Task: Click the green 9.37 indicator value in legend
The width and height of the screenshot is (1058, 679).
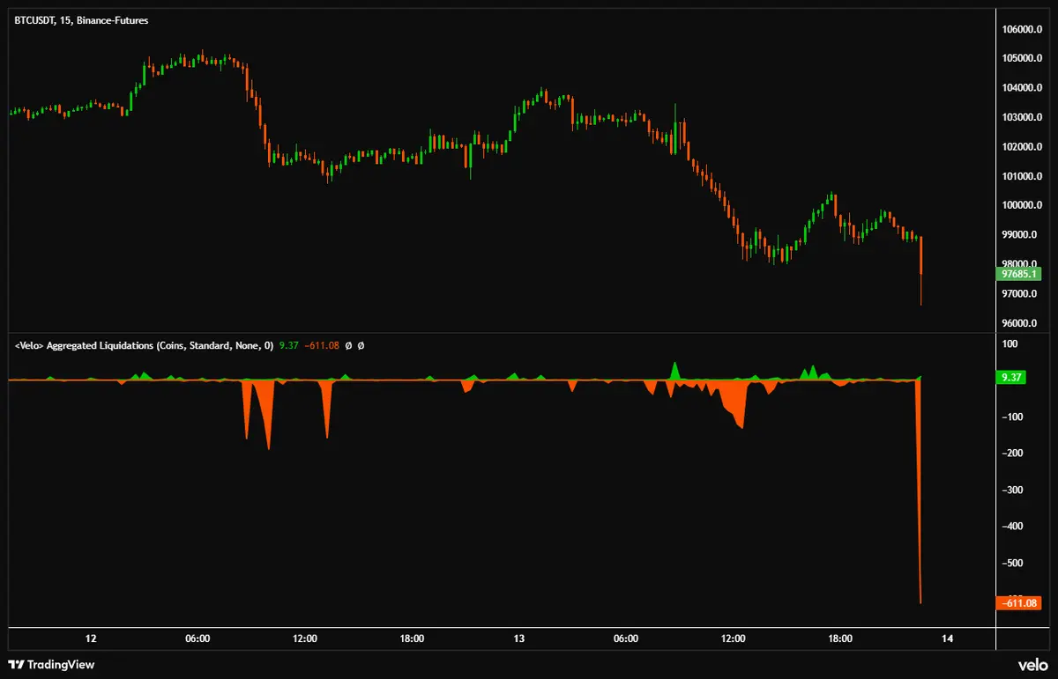Action: click(287, 346)
